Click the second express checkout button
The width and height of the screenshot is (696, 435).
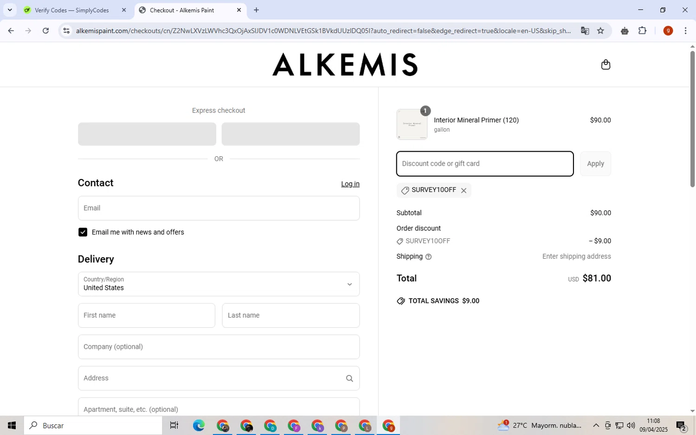click(x=290, y=134)
